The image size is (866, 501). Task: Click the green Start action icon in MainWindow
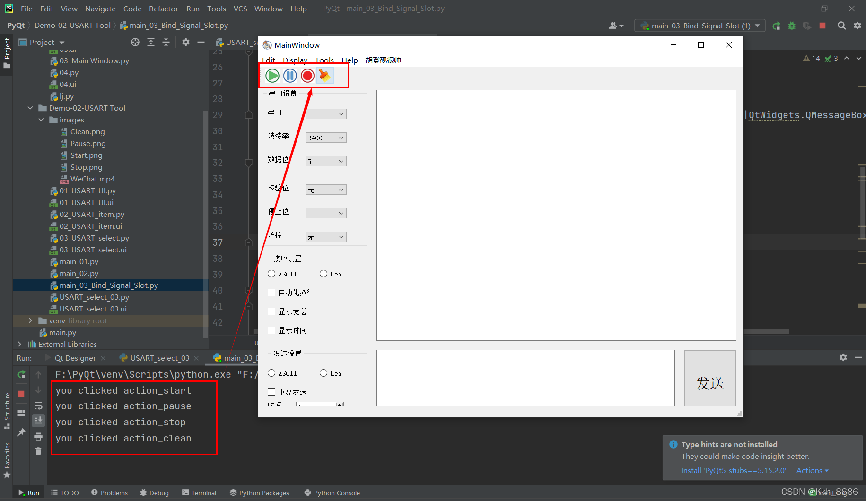272,76
